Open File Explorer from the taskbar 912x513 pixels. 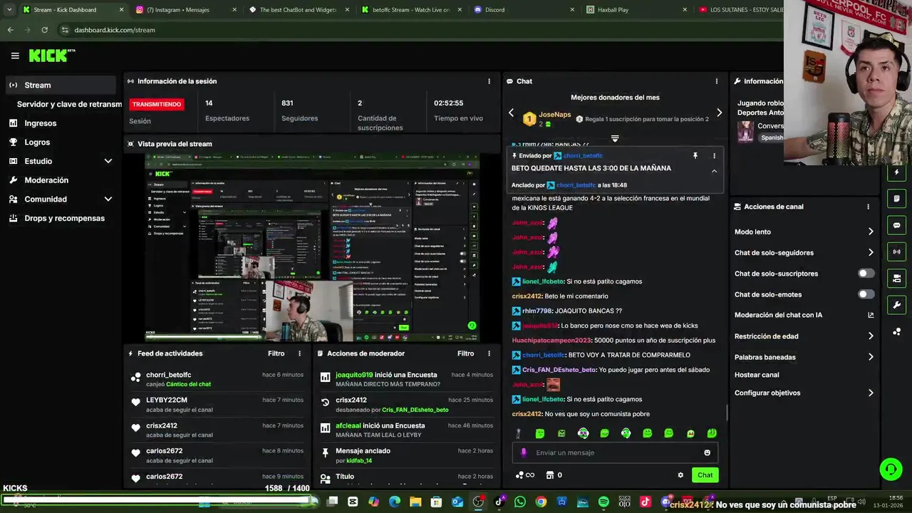[415, 502]
